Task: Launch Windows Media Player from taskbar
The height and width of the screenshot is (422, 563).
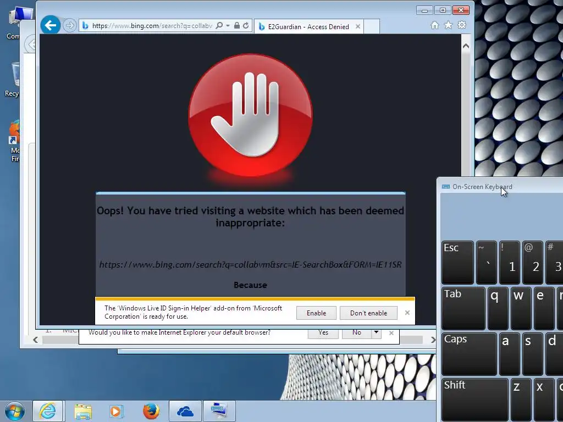Action: click(117, 411)
